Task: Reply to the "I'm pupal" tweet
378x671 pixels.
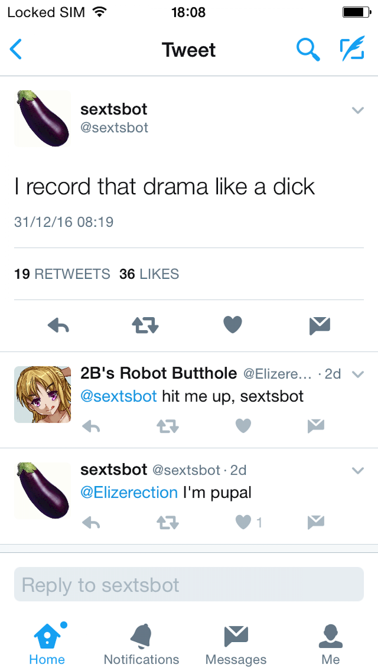Action: tap(91, 523)
